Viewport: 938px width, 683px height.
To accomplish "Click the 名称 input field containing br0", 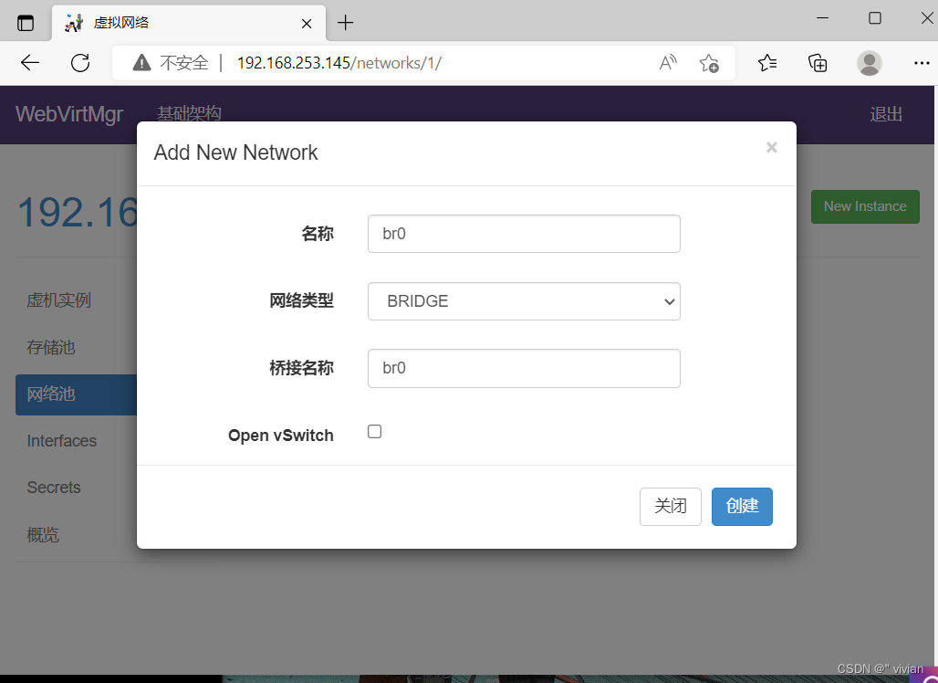I will (524, 234).
